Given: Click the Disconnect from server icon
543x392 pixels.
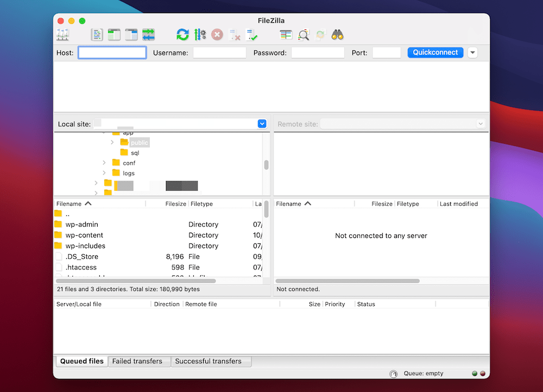Looking at the screenshot, I should (x=235, y=35).
